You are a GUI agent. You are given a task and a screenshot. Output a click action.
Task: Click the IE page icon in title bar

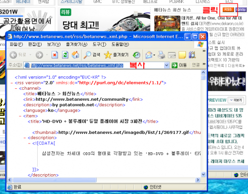[x=10, y=36]
